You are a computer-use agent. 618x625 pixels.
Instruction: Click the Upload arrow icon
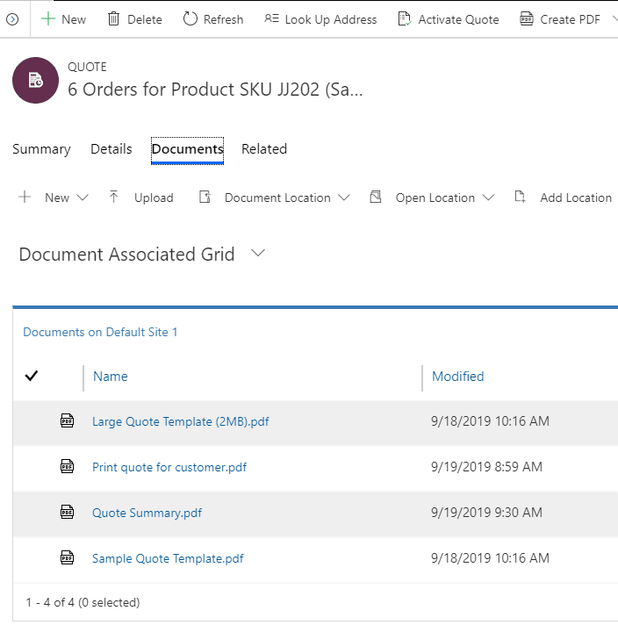pos(114,198)
